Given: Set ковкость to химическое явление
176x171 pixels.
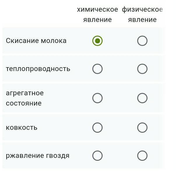Looking at the screenshot, I should point(97,127).
